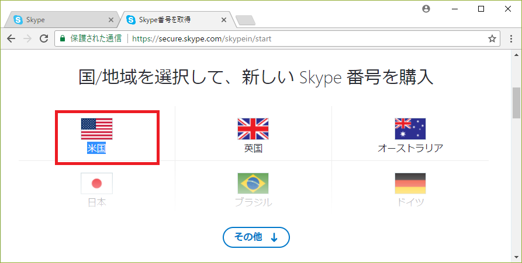
Task: Reload the current page
Action: (44, 38)
